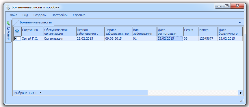Screen dimensions: 249x107
Task: Click the highlighted Дата регистрации cell 23.02.2015
Action: click(170, 39)
